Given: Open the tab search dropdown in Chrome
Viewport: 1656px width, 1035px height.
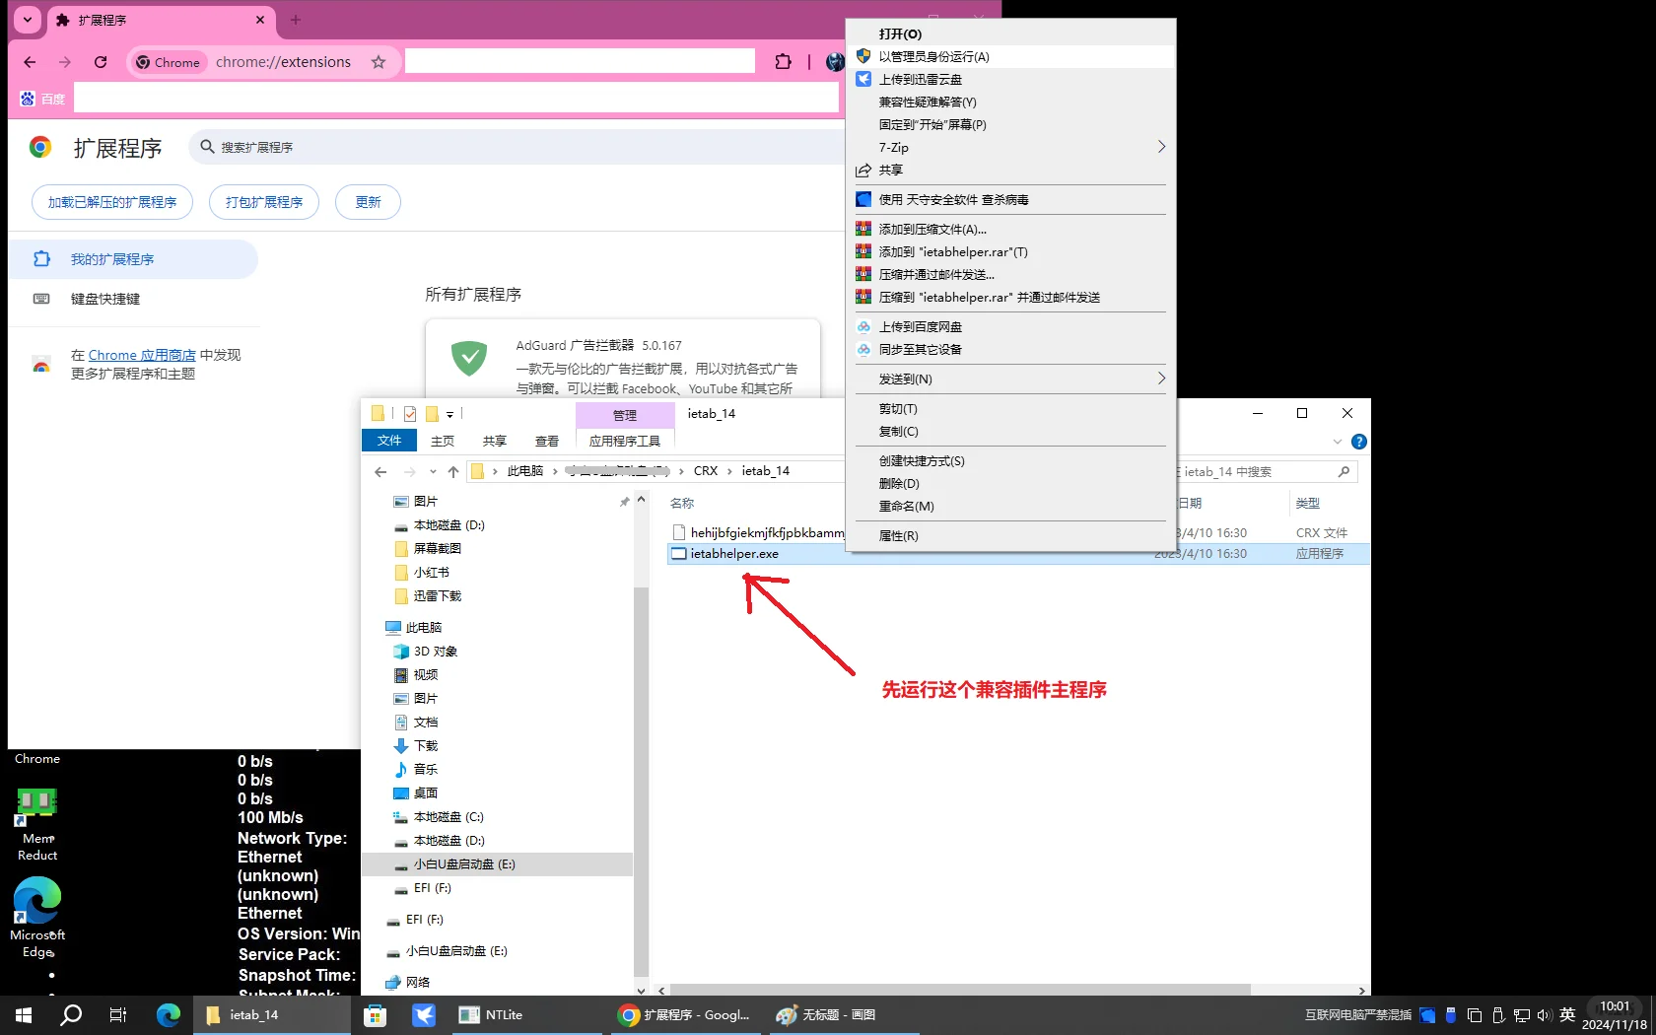Looking at the screenshot, I should pos(28,19).
